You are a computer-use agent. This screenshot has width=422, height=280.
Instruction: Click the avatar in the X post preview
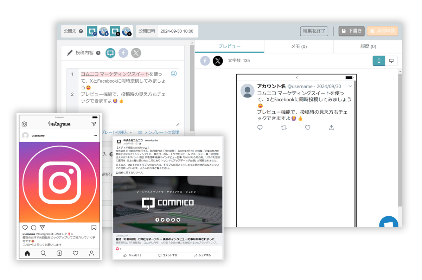(248, 91)
